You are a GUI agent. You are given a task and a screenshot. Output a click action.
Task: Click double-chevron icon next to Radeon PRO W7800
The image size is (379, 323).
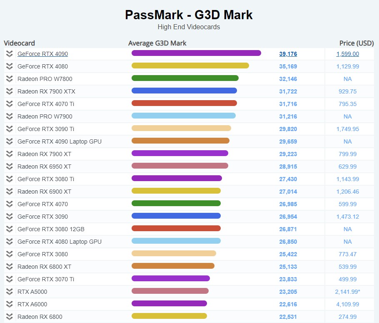point(9,79)
